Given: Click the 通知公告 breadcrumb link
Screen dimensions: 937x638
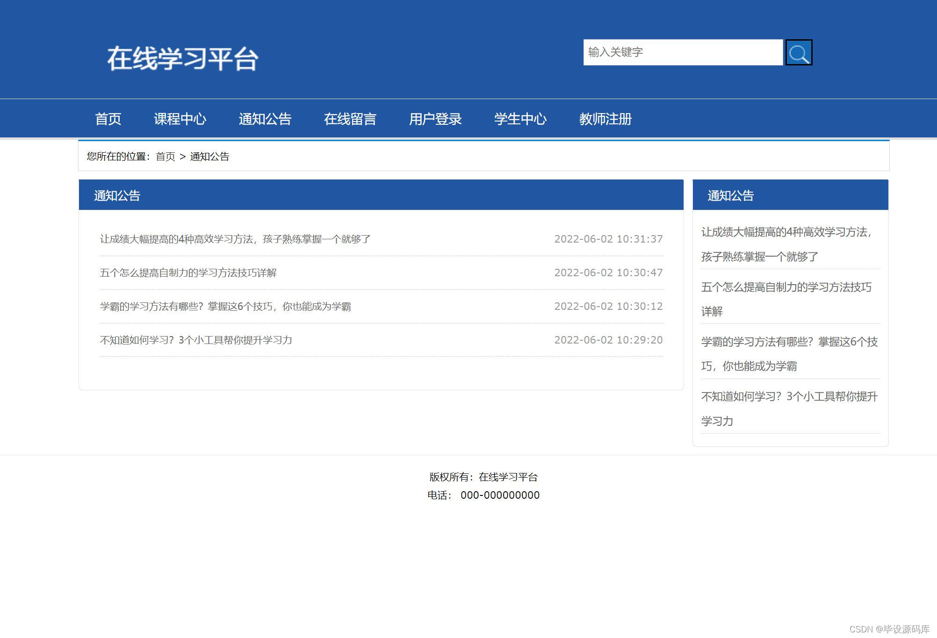Looking at the screenshot, I should tap(209, 157).
